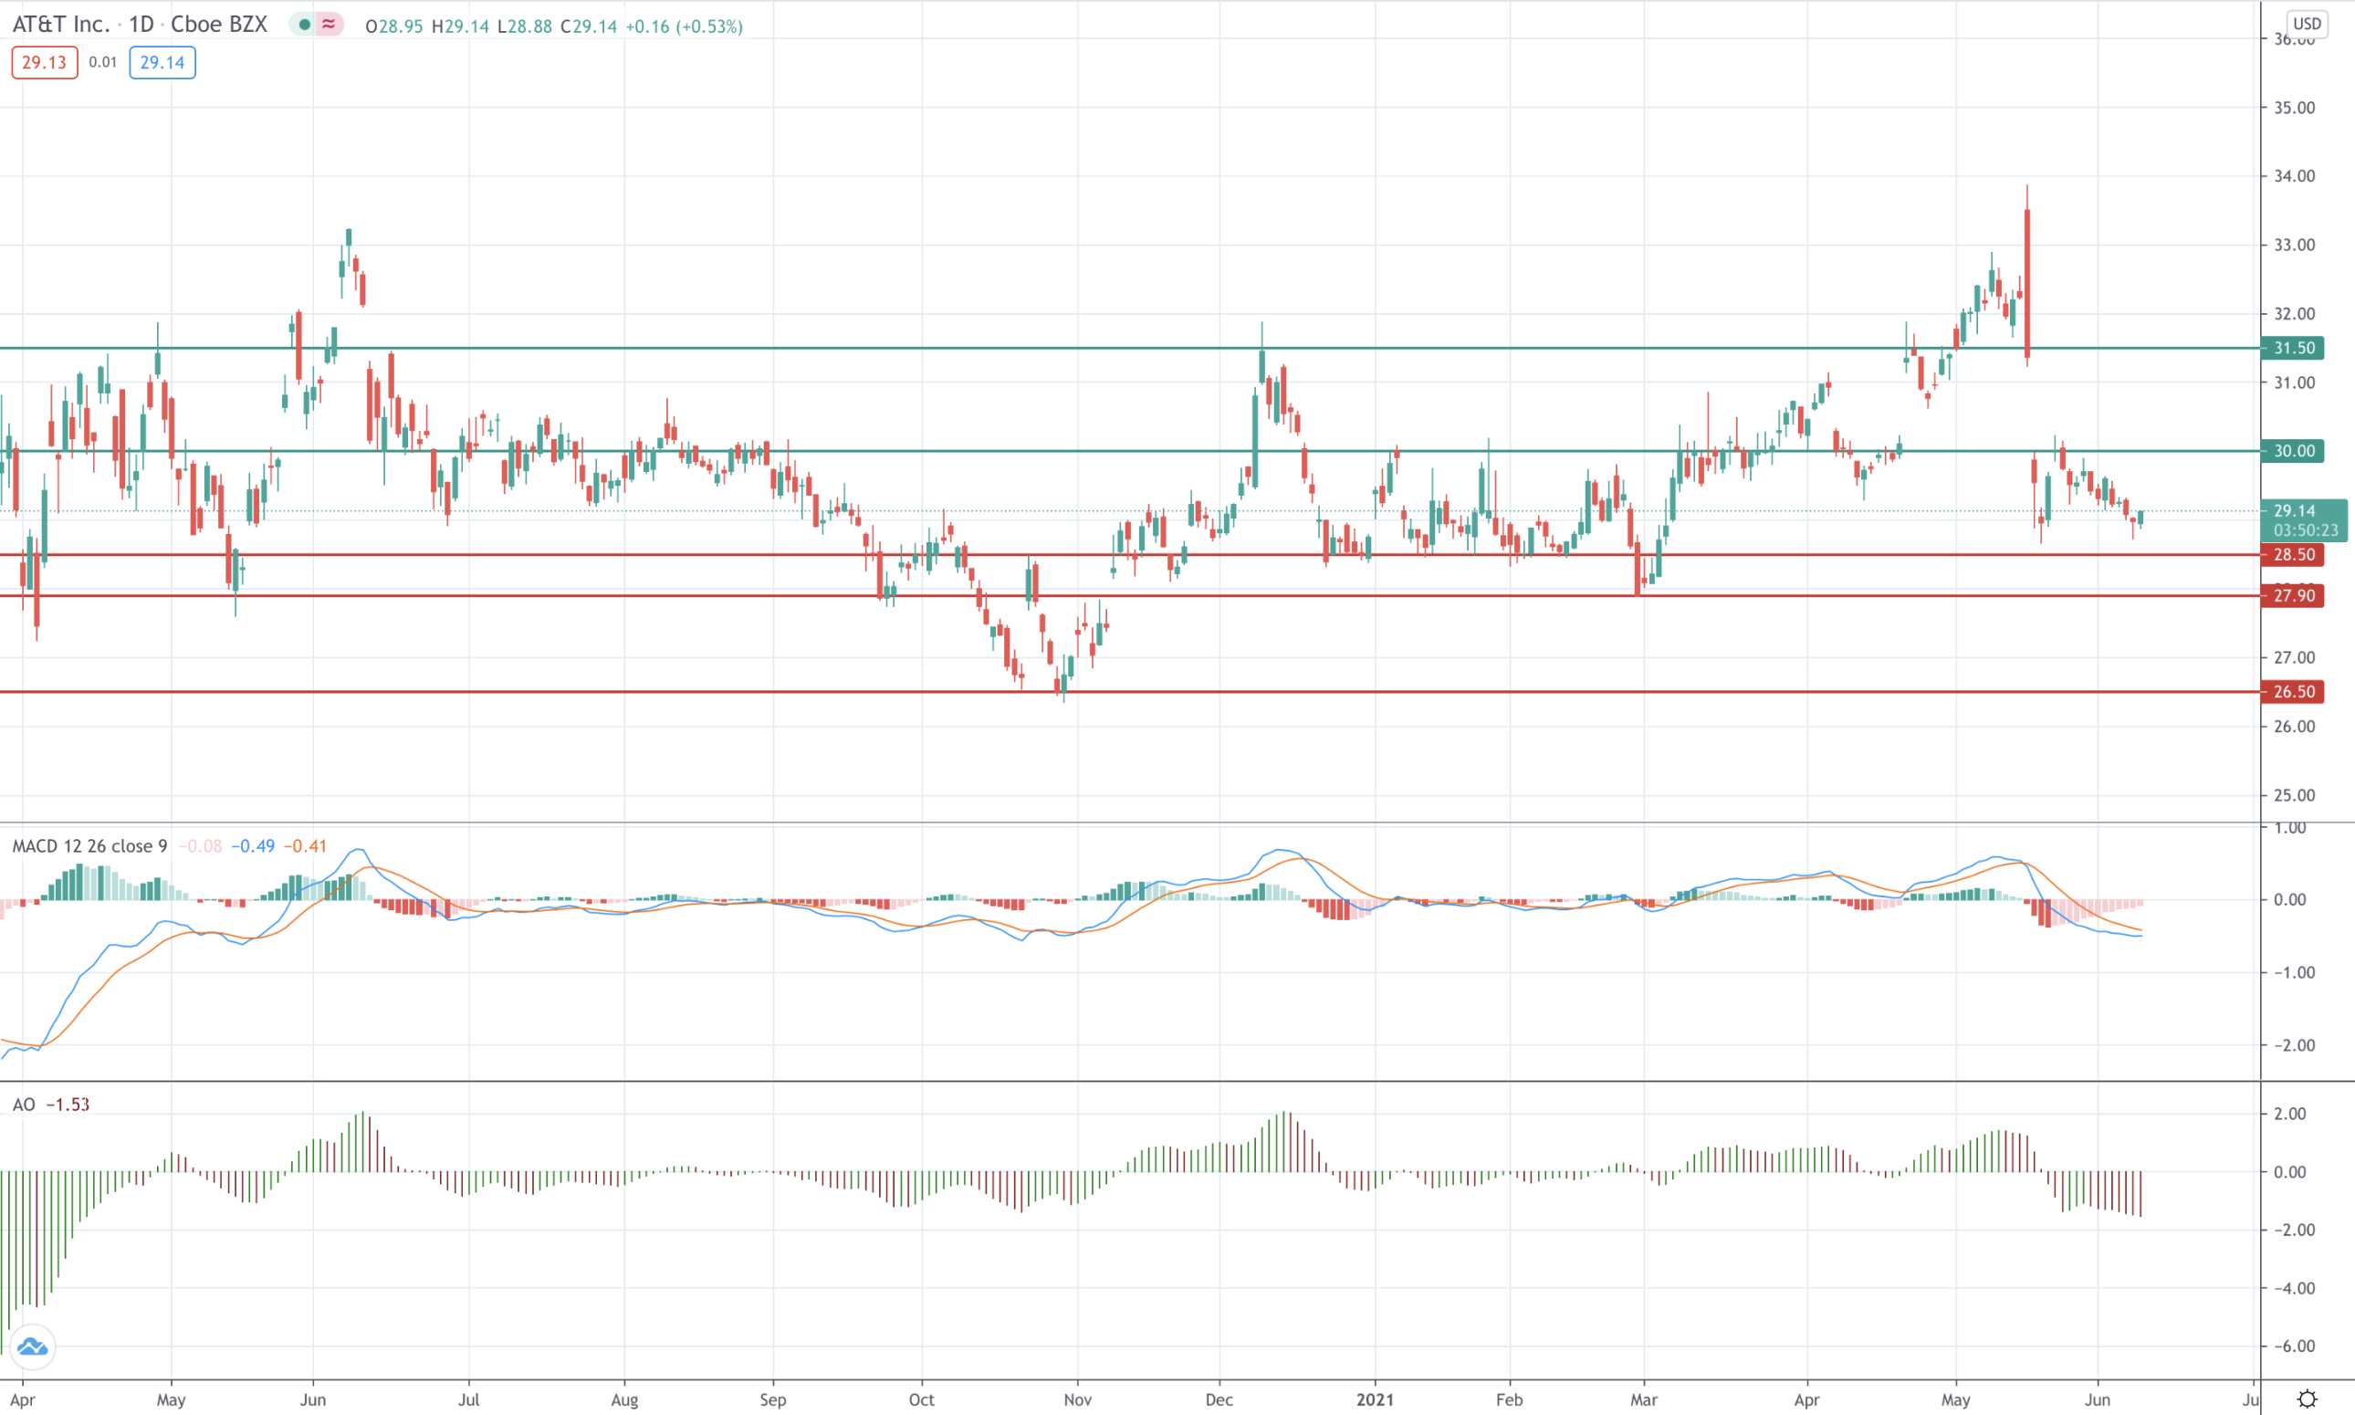Viewport: 2355px width, 1415px height.
Task: Click the 31.50 horizontal line price label
Action: [x=2293, y=348]
